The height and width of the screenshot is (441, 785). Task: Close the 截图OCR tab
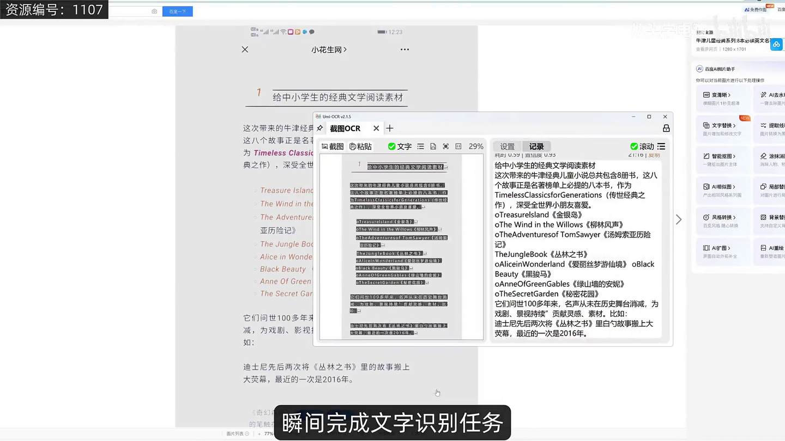pos(376,128)
